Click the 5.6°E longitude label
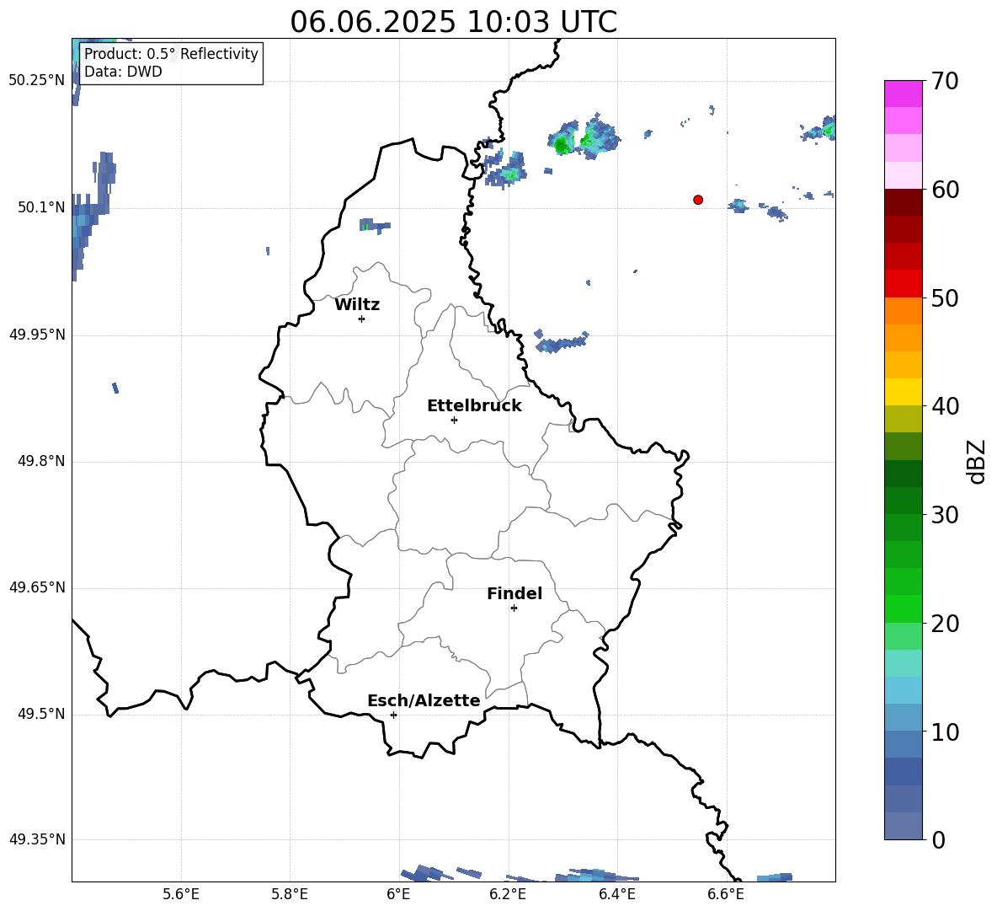 click(x=180, y=894)
